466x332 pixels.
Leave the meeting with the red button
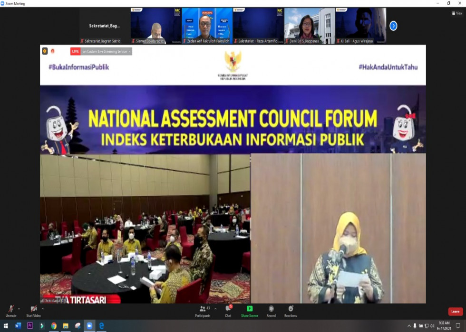point(455,312)
